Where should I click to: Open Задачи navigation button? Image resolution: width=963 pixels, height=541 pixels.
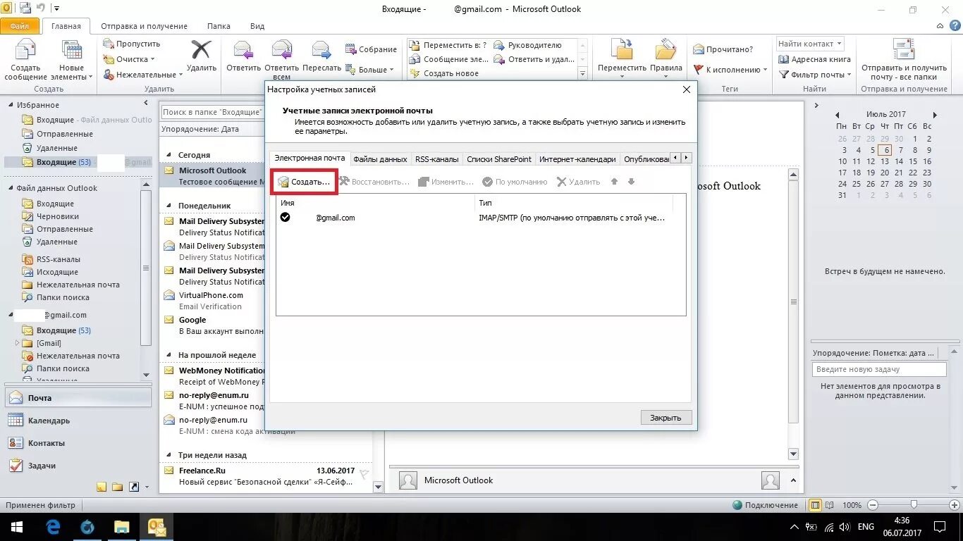78,466
